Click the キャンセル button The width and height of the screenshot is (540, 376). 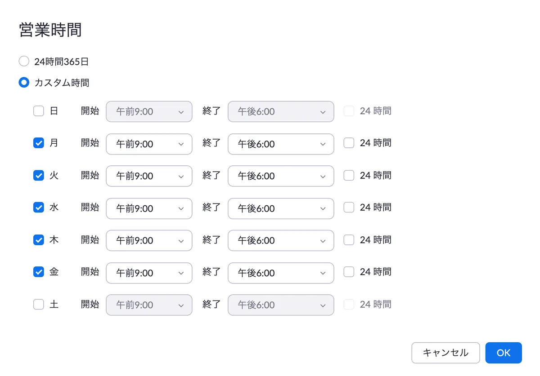pos(445,353)
